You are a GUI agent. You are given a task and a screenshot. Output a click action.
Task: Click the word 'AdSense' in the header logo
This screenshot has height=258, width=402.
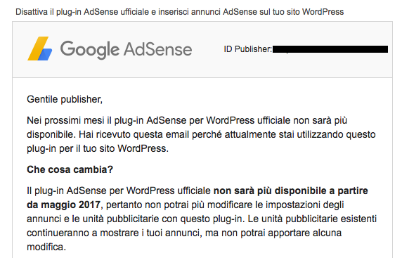click(157, 49)
